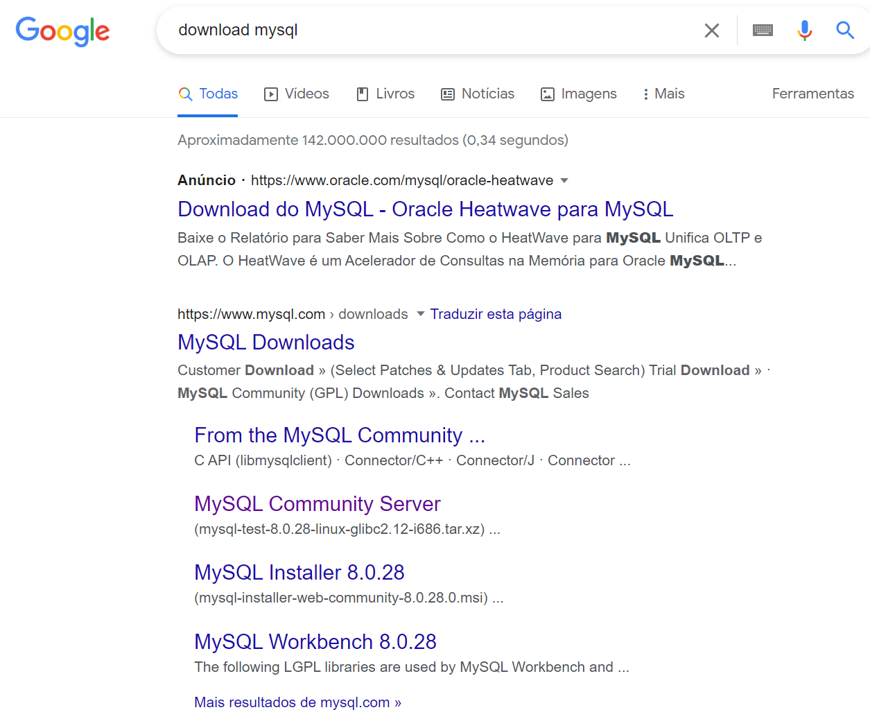Viewport: 870px width, 719px height.
Task: Open the on-screen keyboard icon
Action: pyautogui.click(x=763, y=30)
